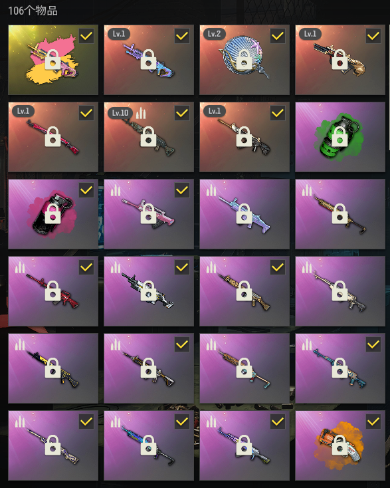Image resolution: width=390 pixels, height=488 pixels.
Task: Click lock icon on Lv.10 camo rifle
Action: [148, 137]
